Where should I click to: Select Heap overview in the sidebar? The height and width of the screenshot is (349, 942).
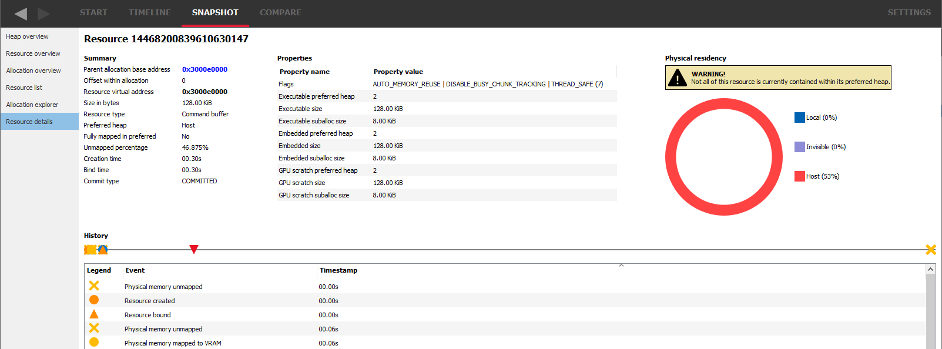click(x=27, y=36)
